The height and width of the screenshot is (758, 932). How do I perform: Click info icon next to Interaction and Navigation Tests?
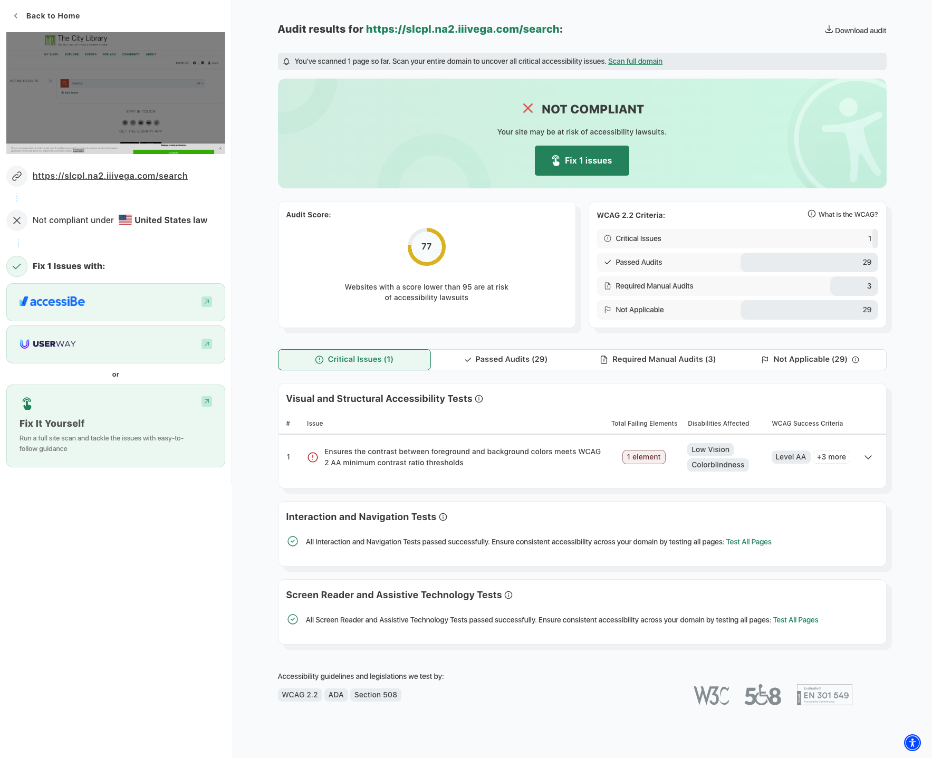tap(443, 517)
